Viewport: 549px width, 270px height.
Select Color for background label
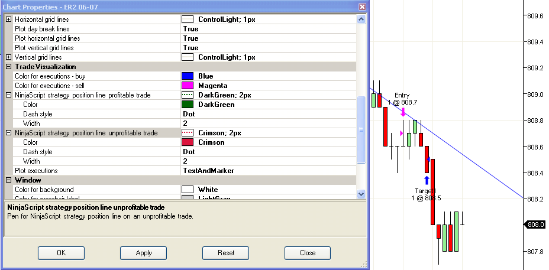pyautogui.click(x=44, y=190)
